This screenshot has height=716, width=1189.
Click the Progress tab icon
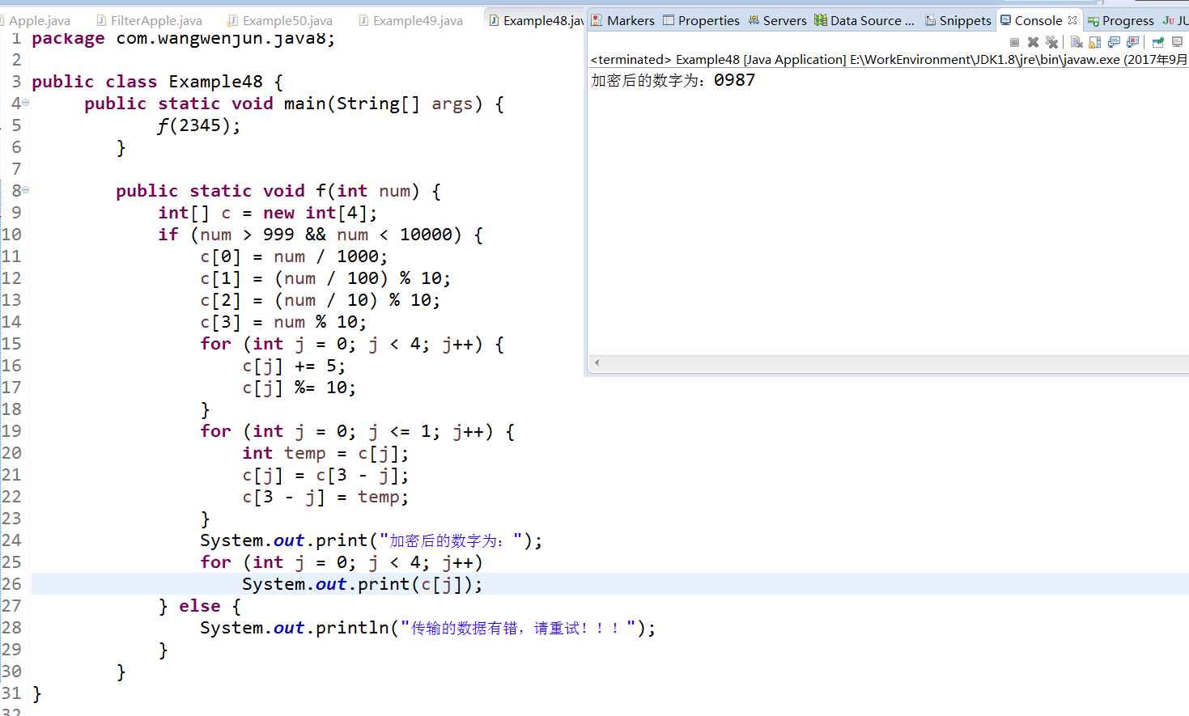(1093, 21)
